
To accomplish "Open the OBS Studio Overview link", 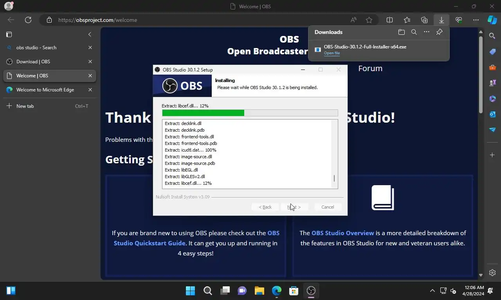I will coord(342,233).
